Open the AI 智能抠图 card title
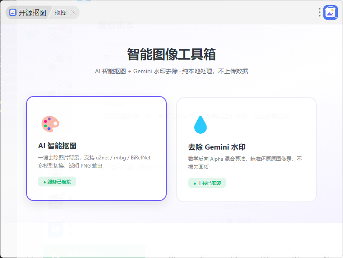 coord(57,146)
